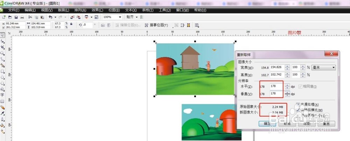Undo the last action
Image resolution: width=350 pixels, height=141 pixels.
click(50, 17)
